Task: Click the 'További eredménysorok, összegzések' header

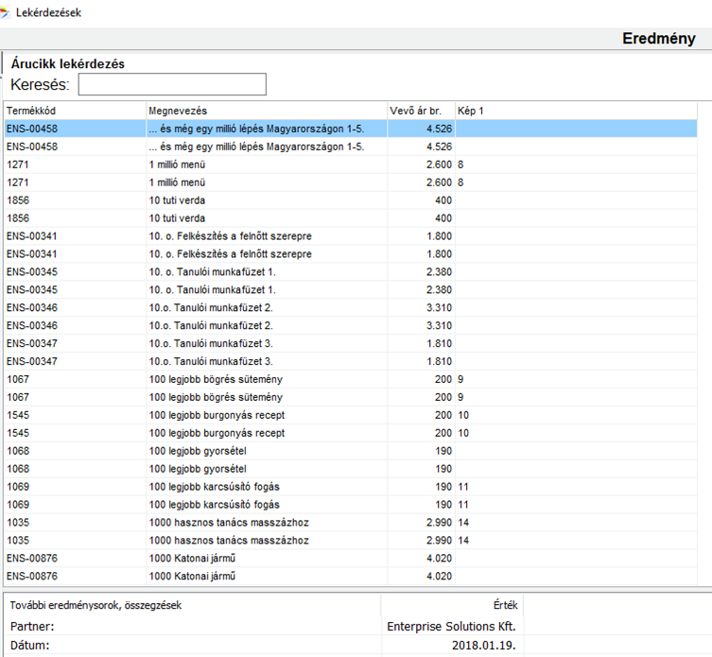Action: coord(96,605)
